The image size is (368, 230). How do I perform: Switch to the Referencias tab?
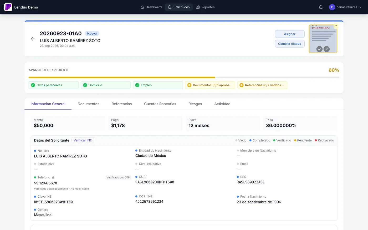click(x=122, y=104)
